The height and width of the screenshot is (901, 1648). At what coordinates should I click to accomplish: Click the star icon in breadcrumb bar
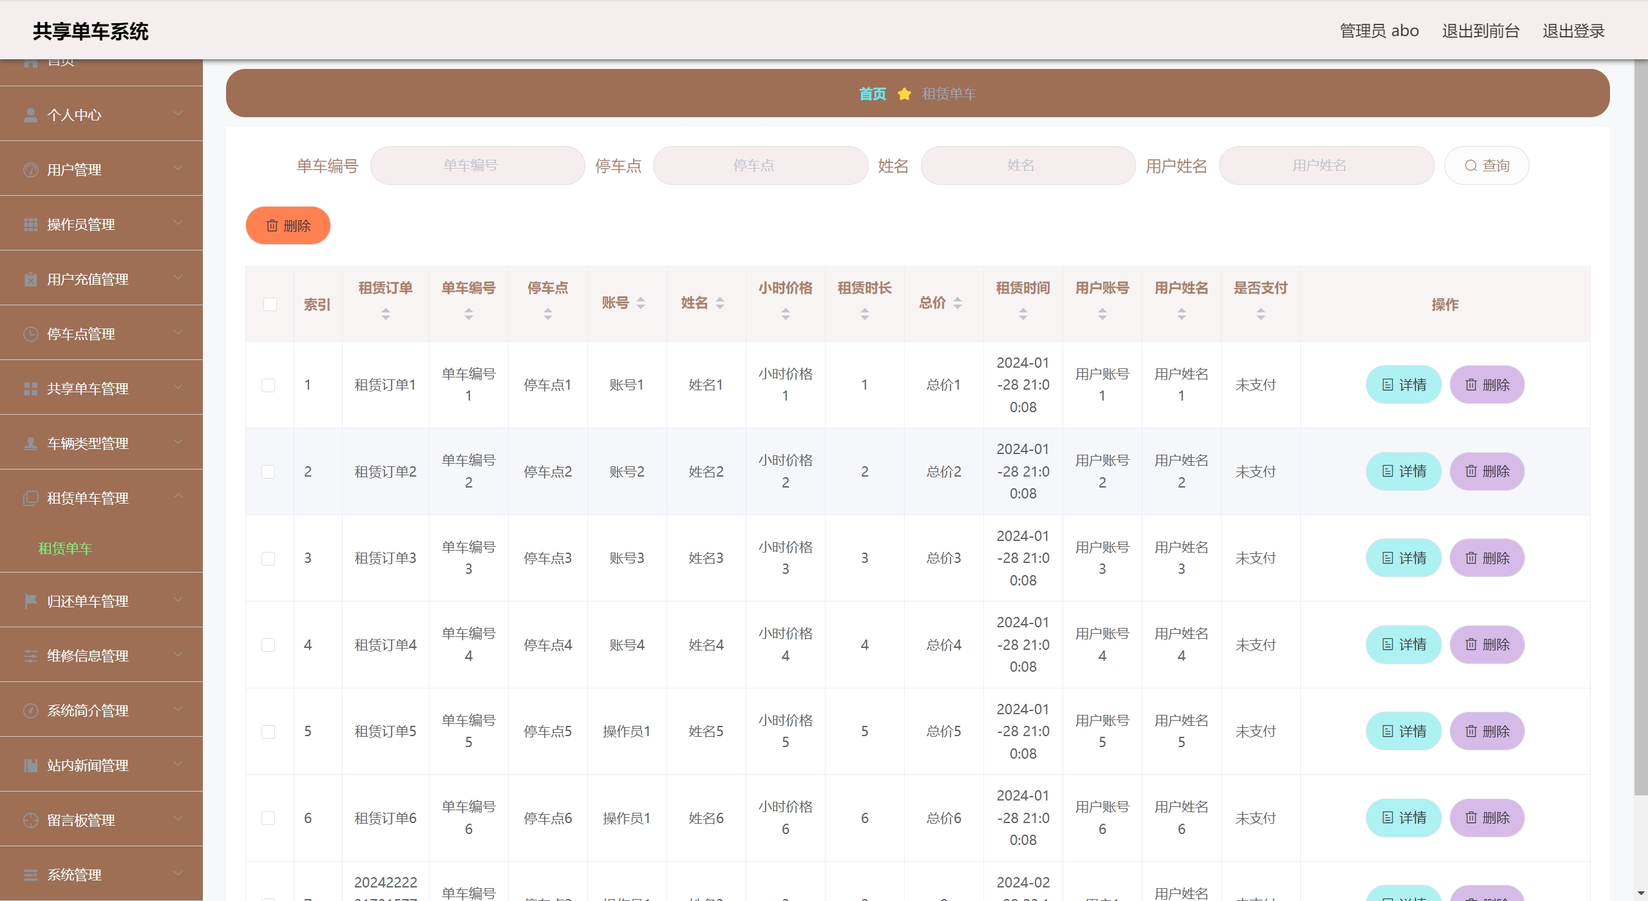point(904,94)
